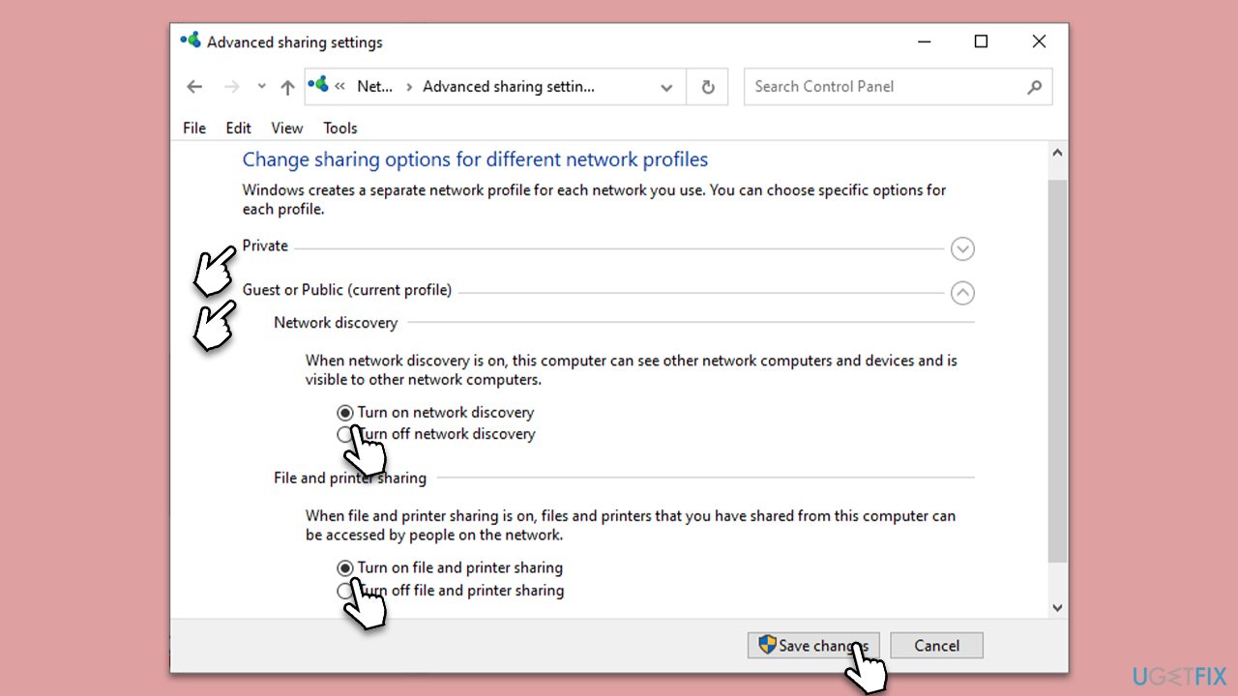Screen dimensions: 1238x696
Task: Click inside the Search Control Panel field
Action: (870, 86)
